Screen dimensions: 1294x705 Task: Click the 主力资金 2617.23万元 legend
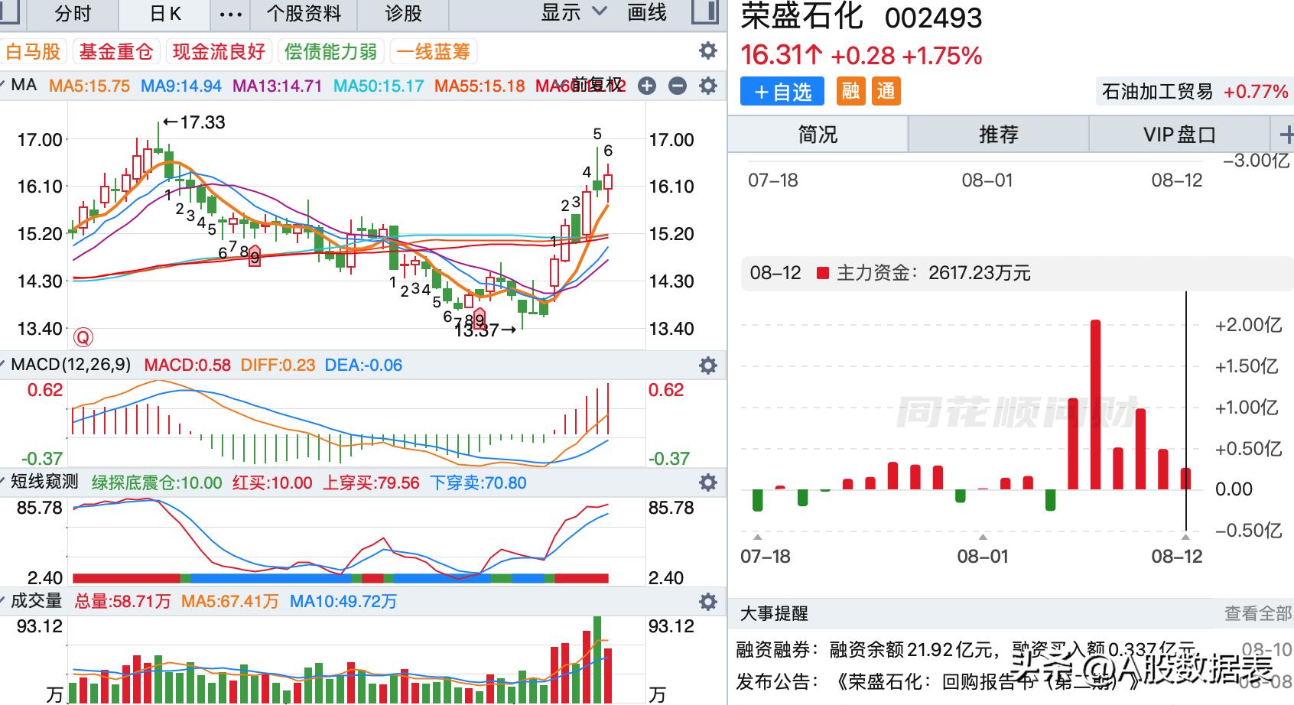pyautogui.click(x=924, y=273)
